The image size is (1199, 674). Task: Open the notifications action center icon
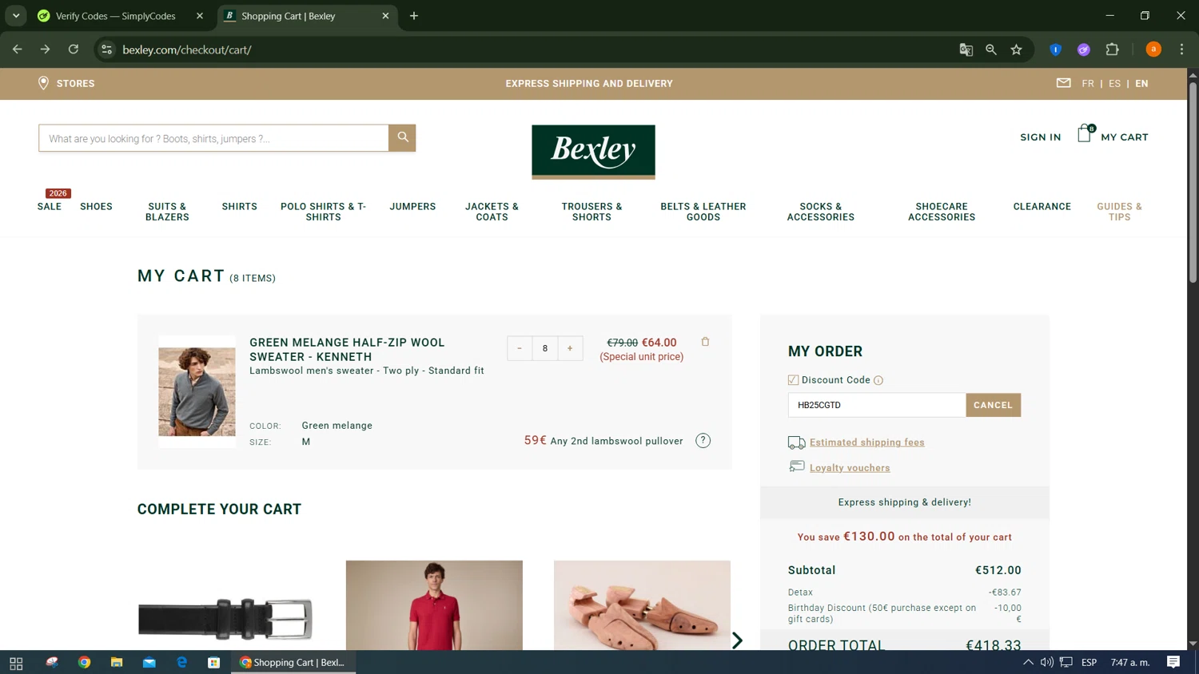coord(1173,662)
